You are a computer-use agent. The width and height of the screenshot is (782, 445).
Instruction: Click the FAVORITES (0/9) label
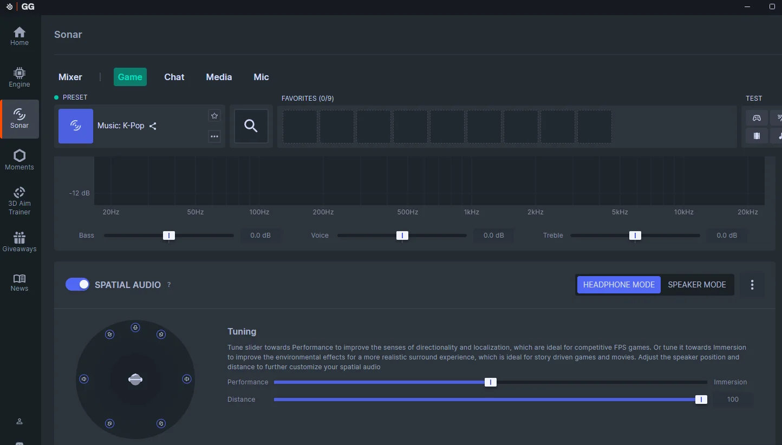[308, 99]
